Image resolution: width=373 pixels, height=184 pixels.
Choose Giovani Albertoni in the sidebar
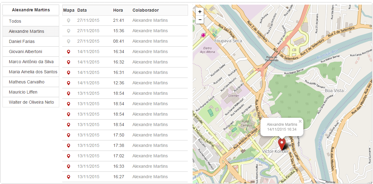(x=25, y=52)
